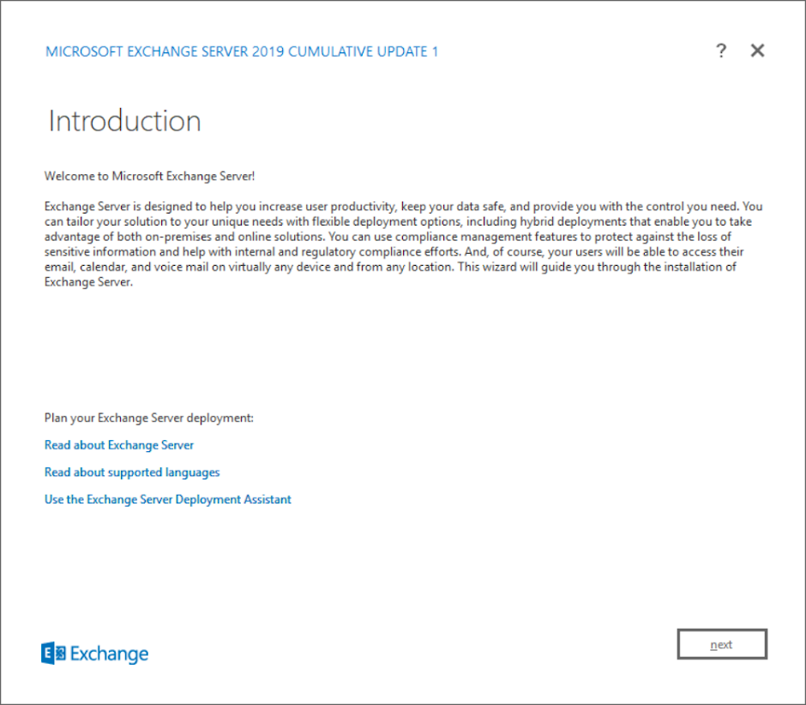The image size is (806, 705).
Task: Open Read about supported languages link
Action: pos(131,472)
